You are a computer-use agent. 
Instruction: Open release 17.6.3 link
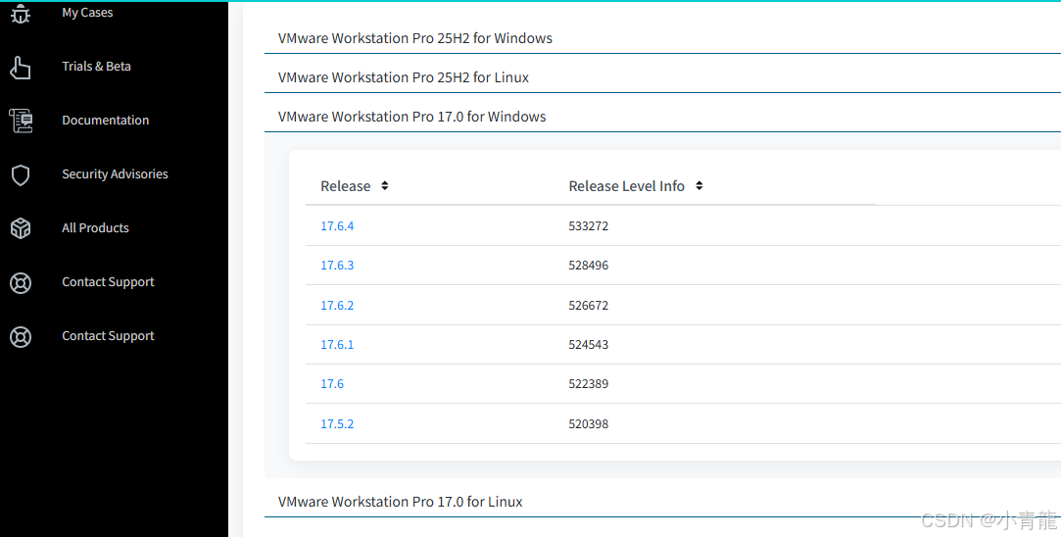[337, 266]
